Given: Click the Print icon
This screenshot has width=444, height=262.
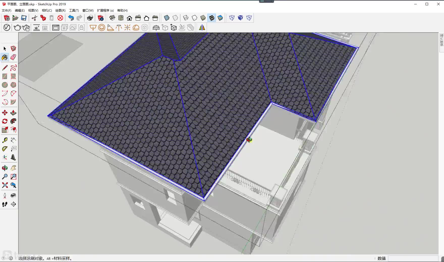Looking at the screenshot, I should (x=90, y=18).
